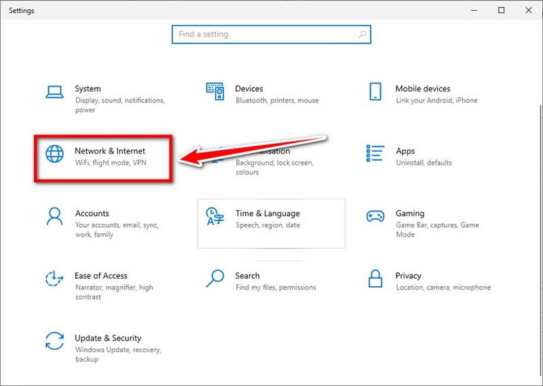Click the Privacy title text
This screenshot has height=386, width=543.
409,275
